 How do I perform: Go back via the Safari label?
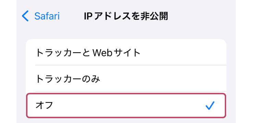coord(47,16)
